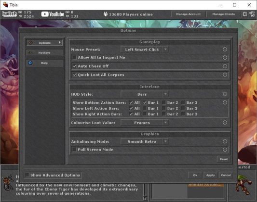This screenshot has width=257, height=202.
Task: Click the gear settings icon in top bar
Action: pos(244,14)
